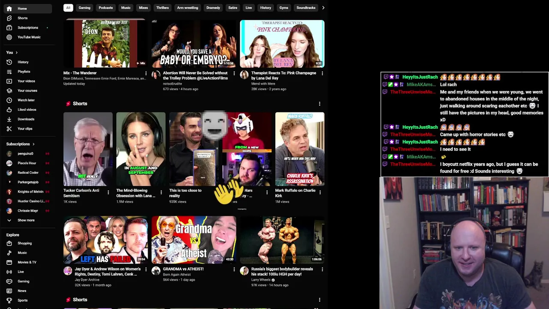Screen dimensions: 549x309
Task: Open the Music icon under Explore
Action: click(9, 253)
